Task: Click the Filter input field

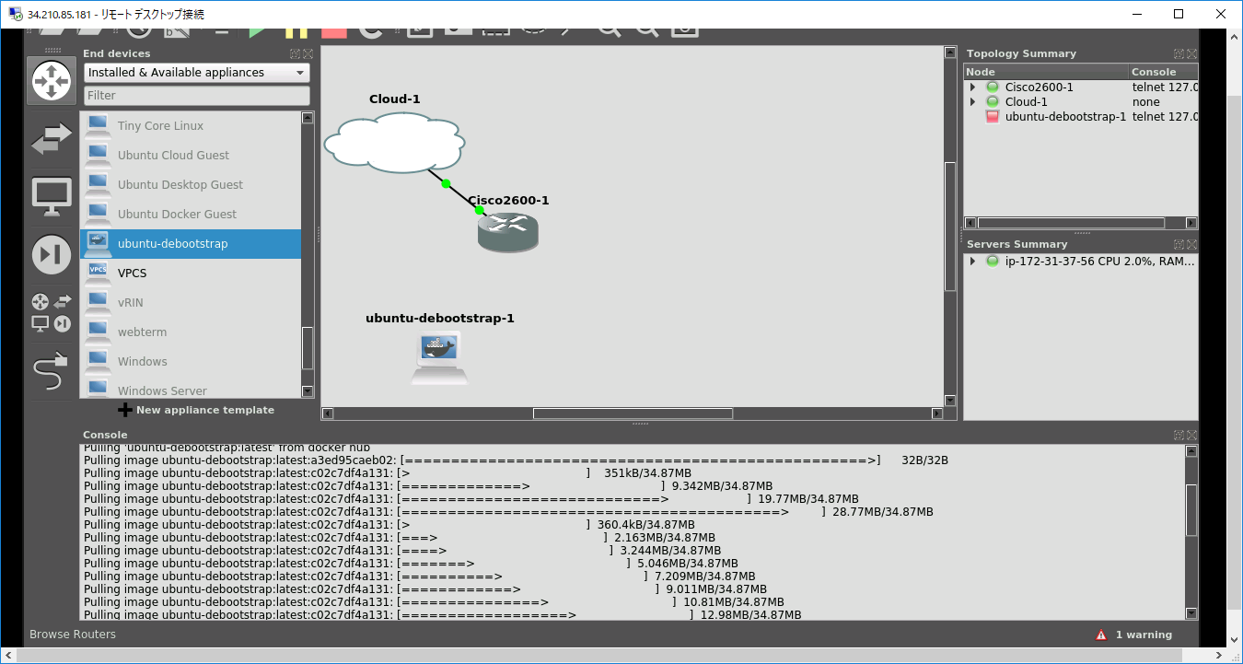Action: [197, 96]
